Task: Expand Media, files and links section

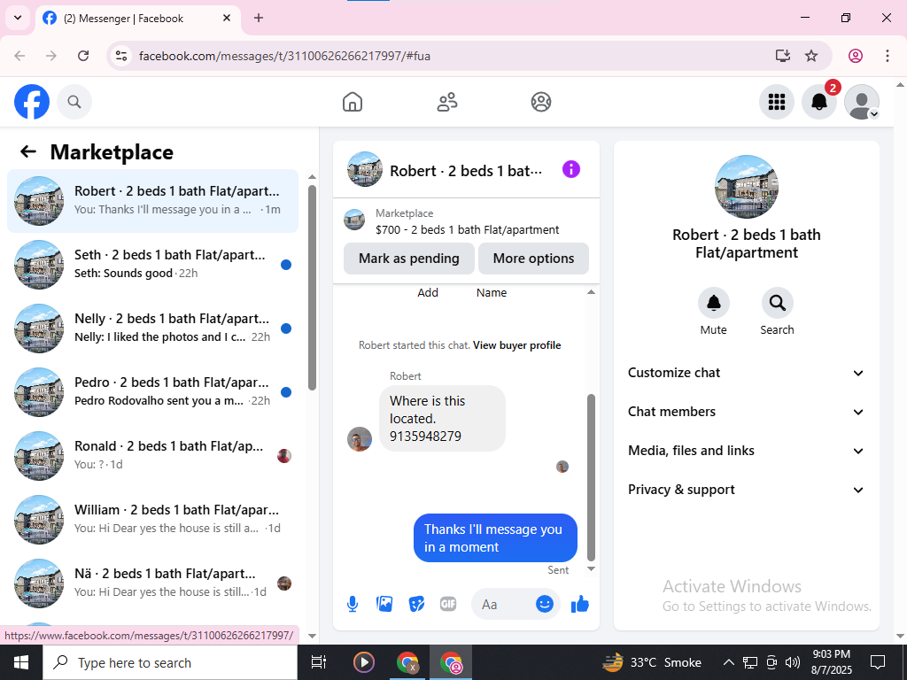Action: pos(746,451)
